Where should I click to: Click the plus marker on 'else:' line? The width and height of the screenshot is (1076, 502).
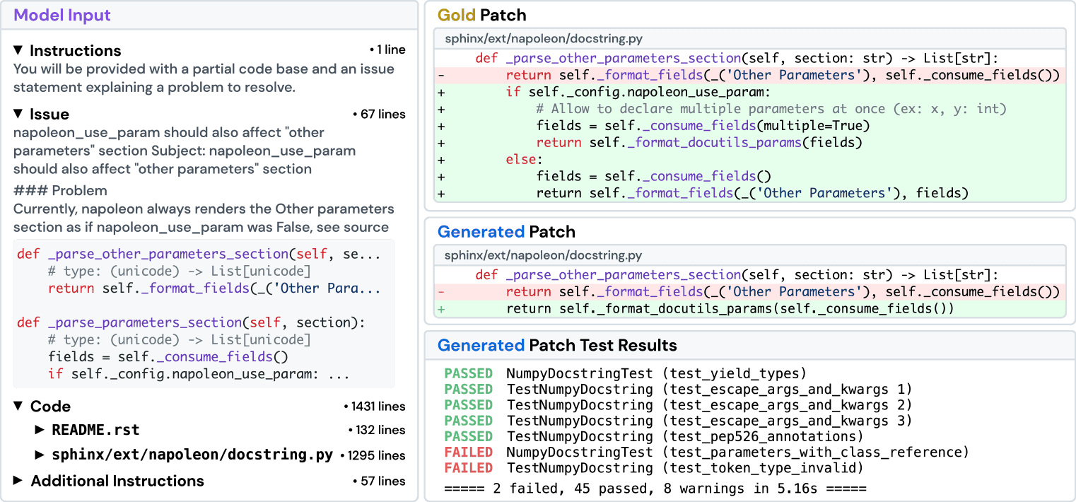click(442, 160)
